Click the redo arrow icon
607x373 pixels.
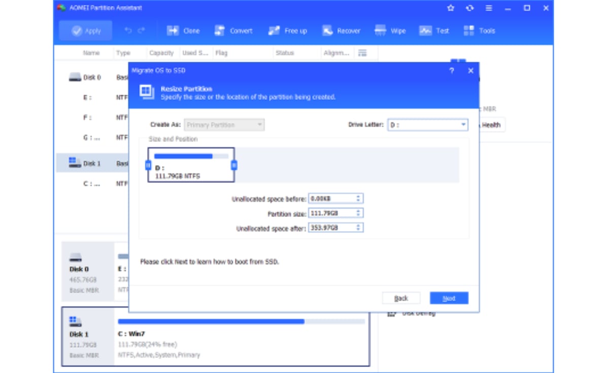(x=141, y=30)
